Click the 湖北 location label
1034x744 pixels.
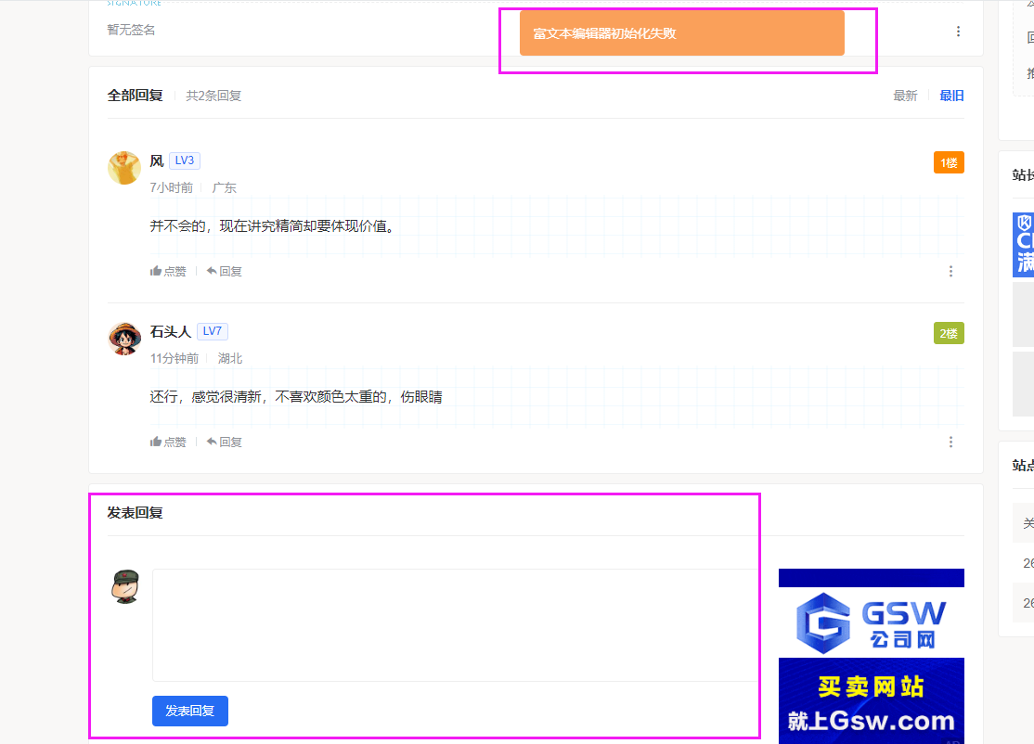230,358
